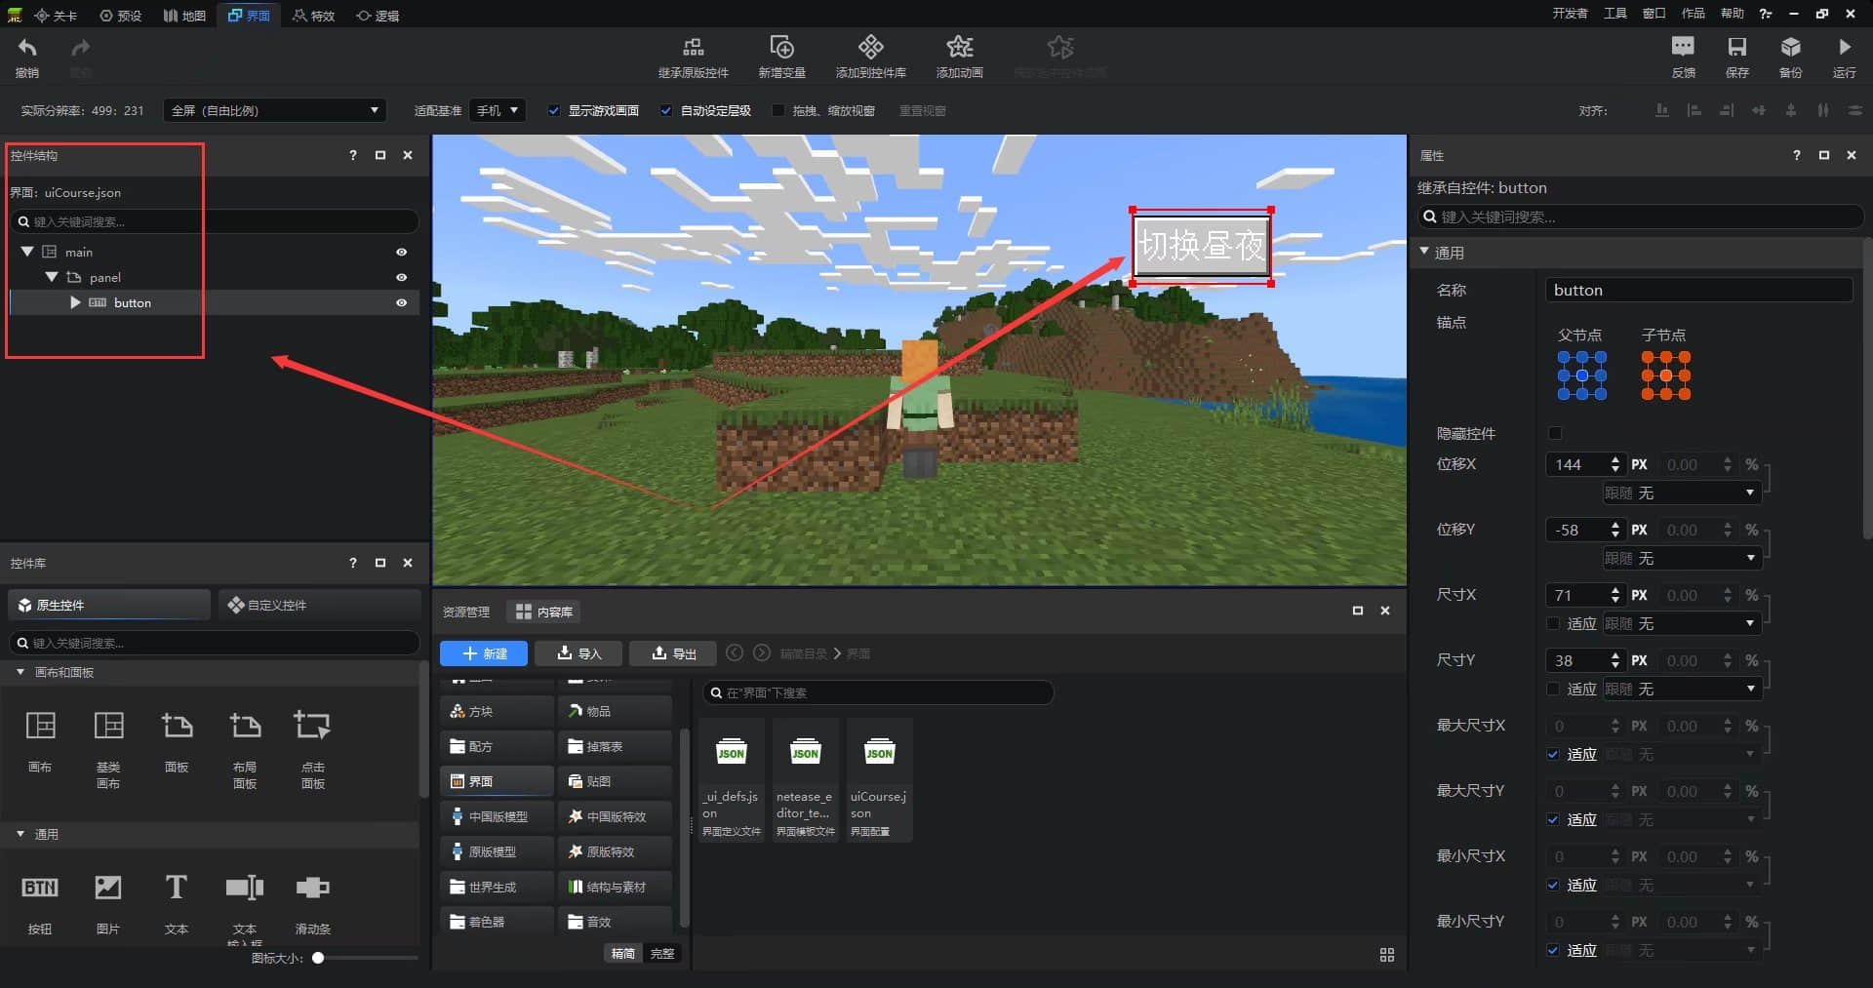The image size is (1873, 988).
Task: Open the 适配基准 手机 dropdown
Action: tap(498, 111)
